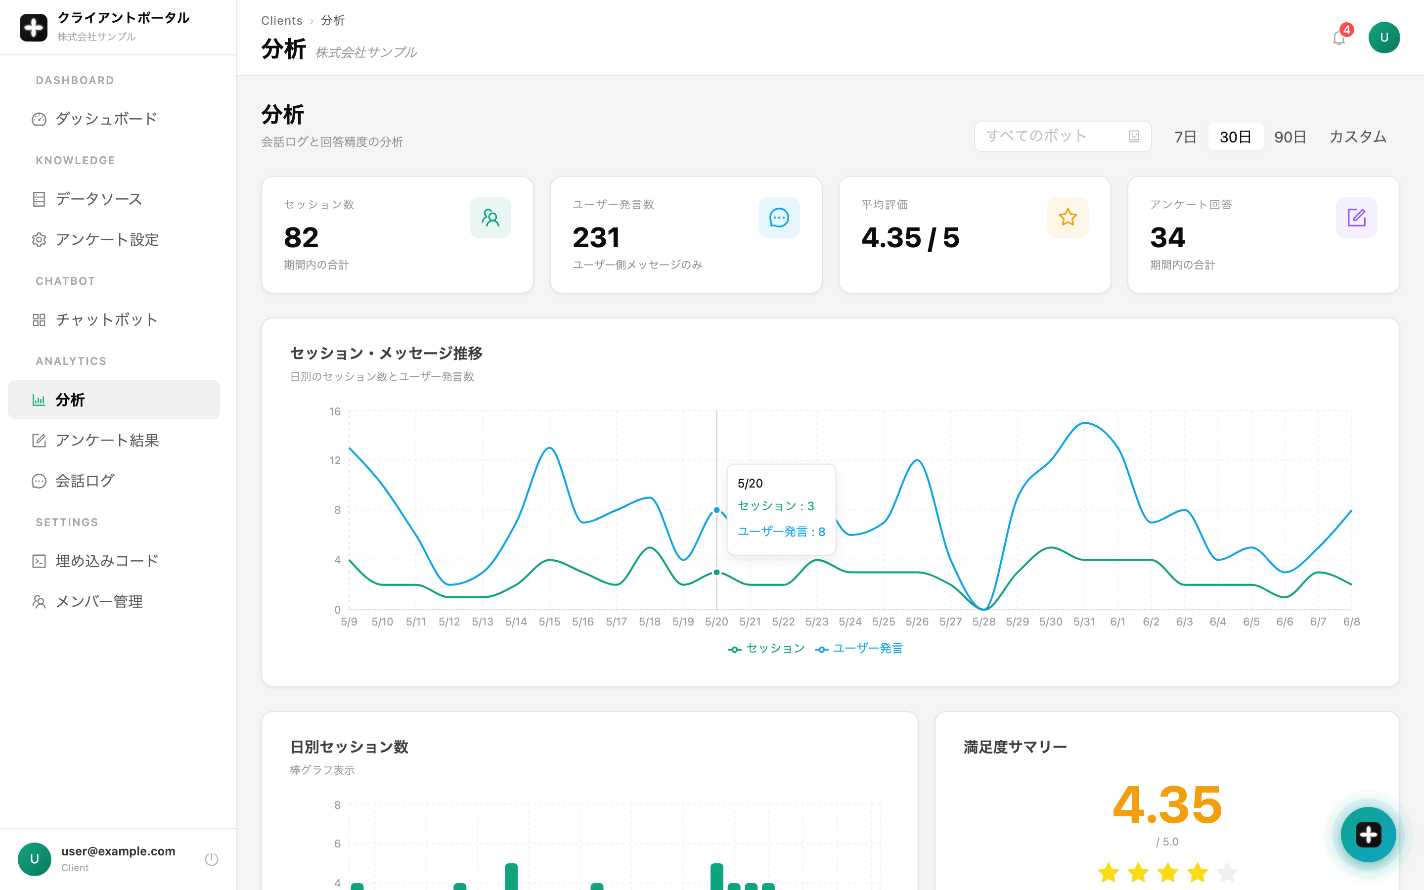Toggle the セッション legend series

[766, 649]
